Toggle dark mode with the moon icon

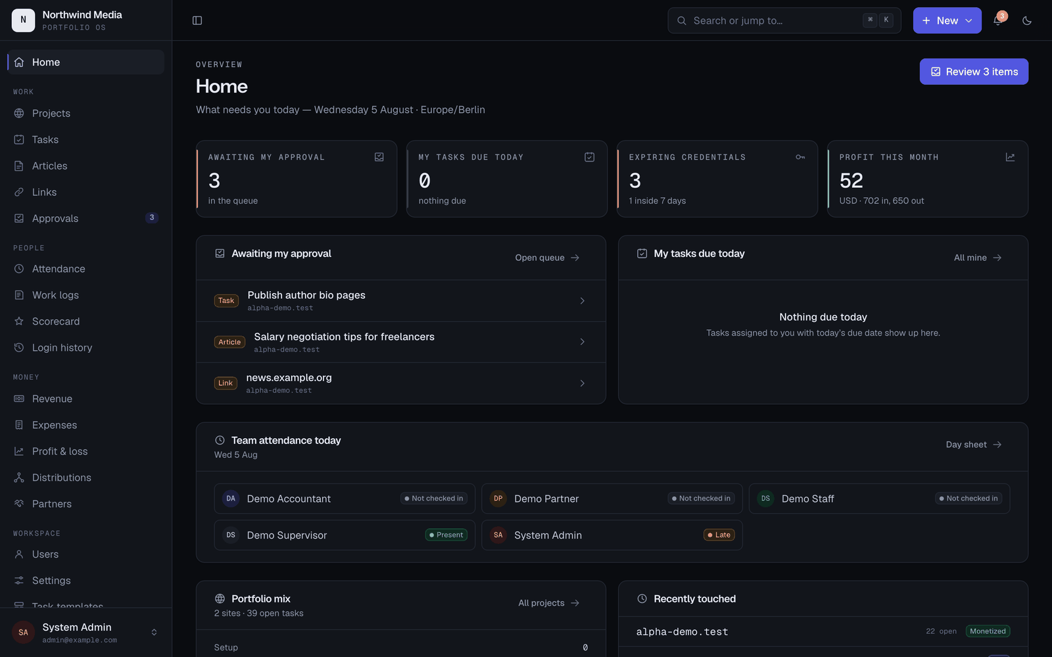pyautogui.click(x=1027, y=20)
